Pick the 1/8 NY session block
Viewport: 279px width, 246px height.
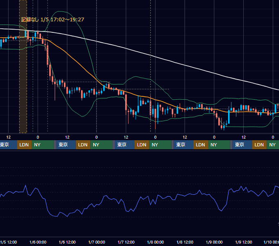tap(219, 145)
